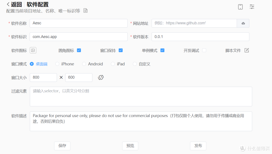Image resolution: width=272 pixels, height=154 pixels.
Task: Focus the 软件名称 field containing Aesc
Action: pos(79,23)
